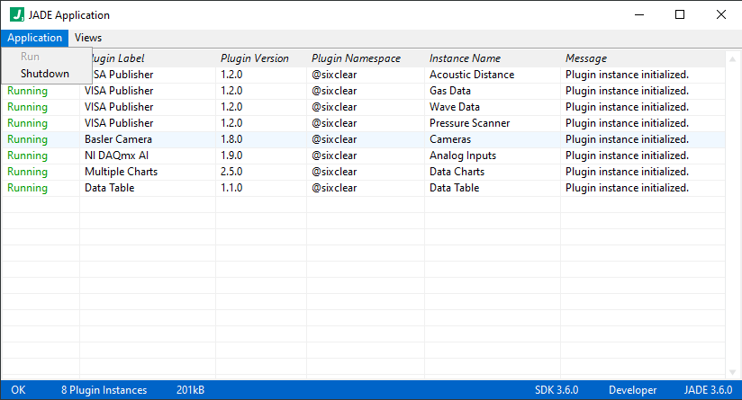Choose Shutdown from the Application menu
Viewport: 742px width, 400px height.
tap(45, 74)
